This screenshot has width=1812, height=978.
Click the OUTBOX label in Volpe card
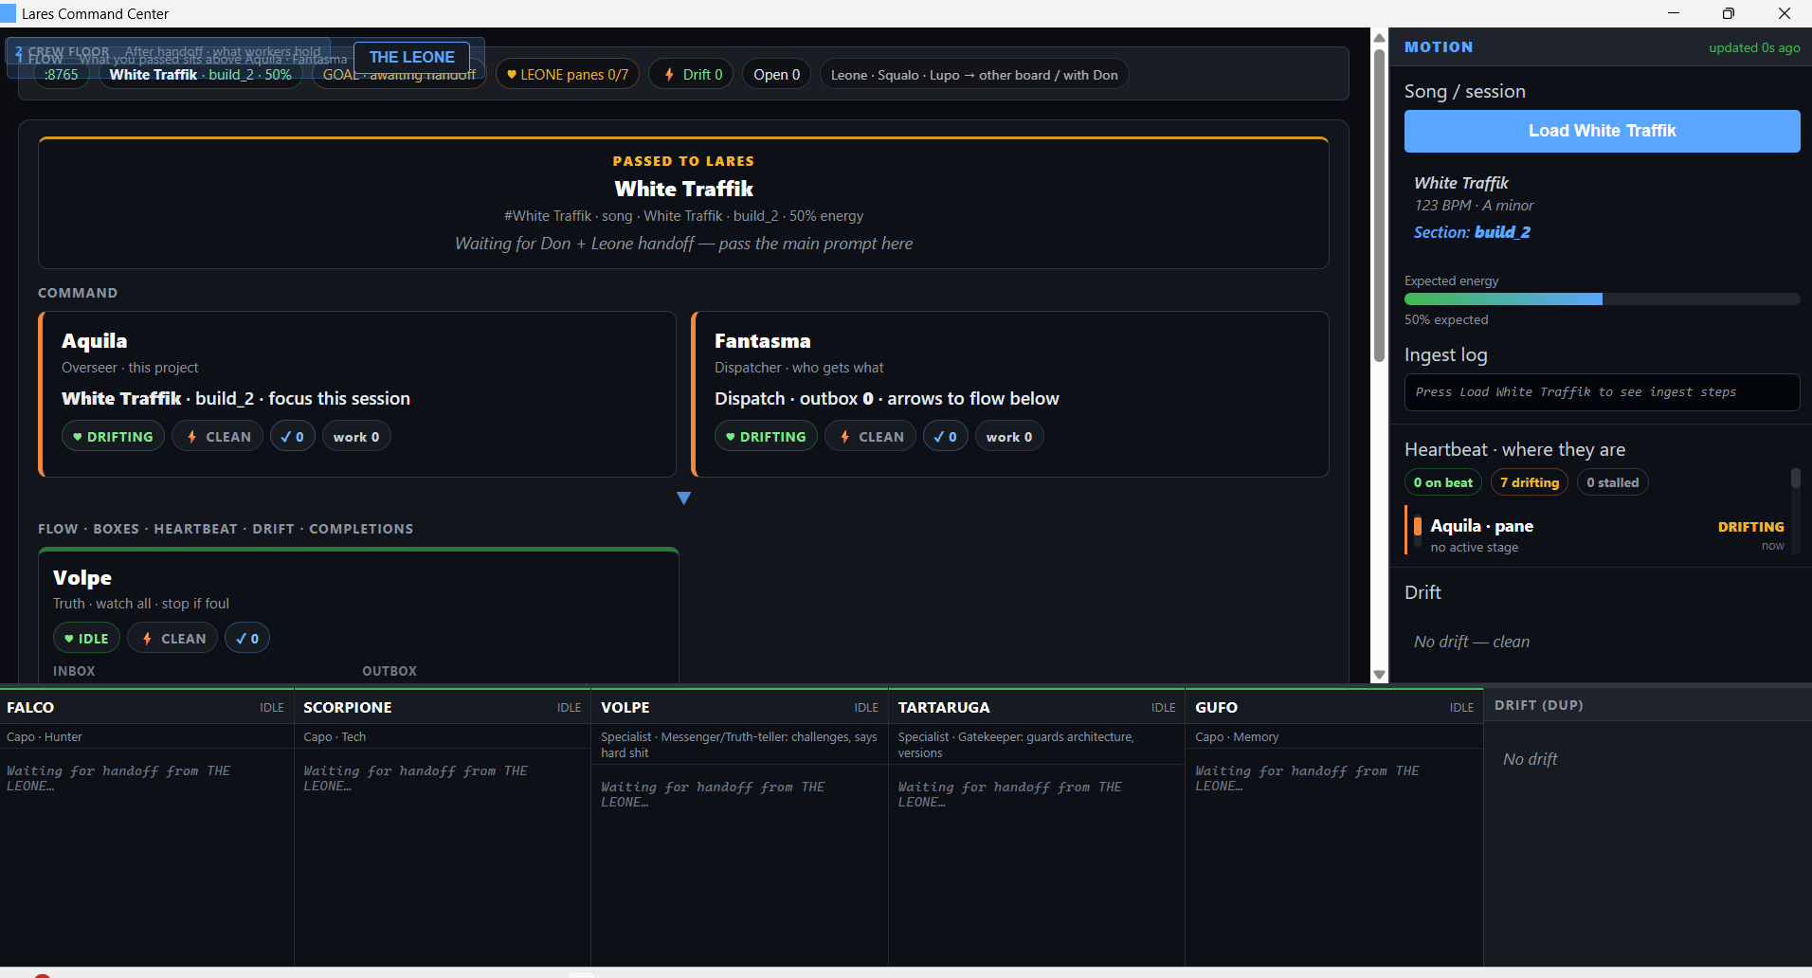tap(390, 671)
